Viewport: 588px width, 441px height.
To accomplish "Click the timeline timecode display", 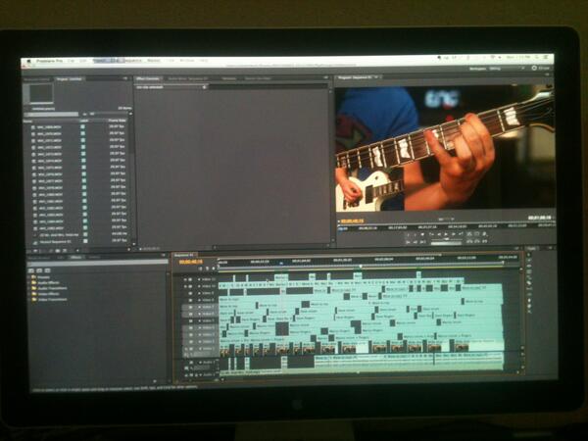I will pos(190,262).
